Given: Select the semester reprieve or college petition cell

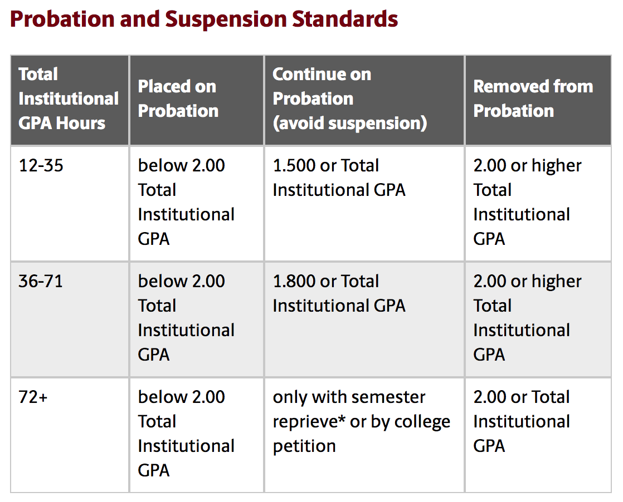Looking at the screenshot, I should (361, 421).
